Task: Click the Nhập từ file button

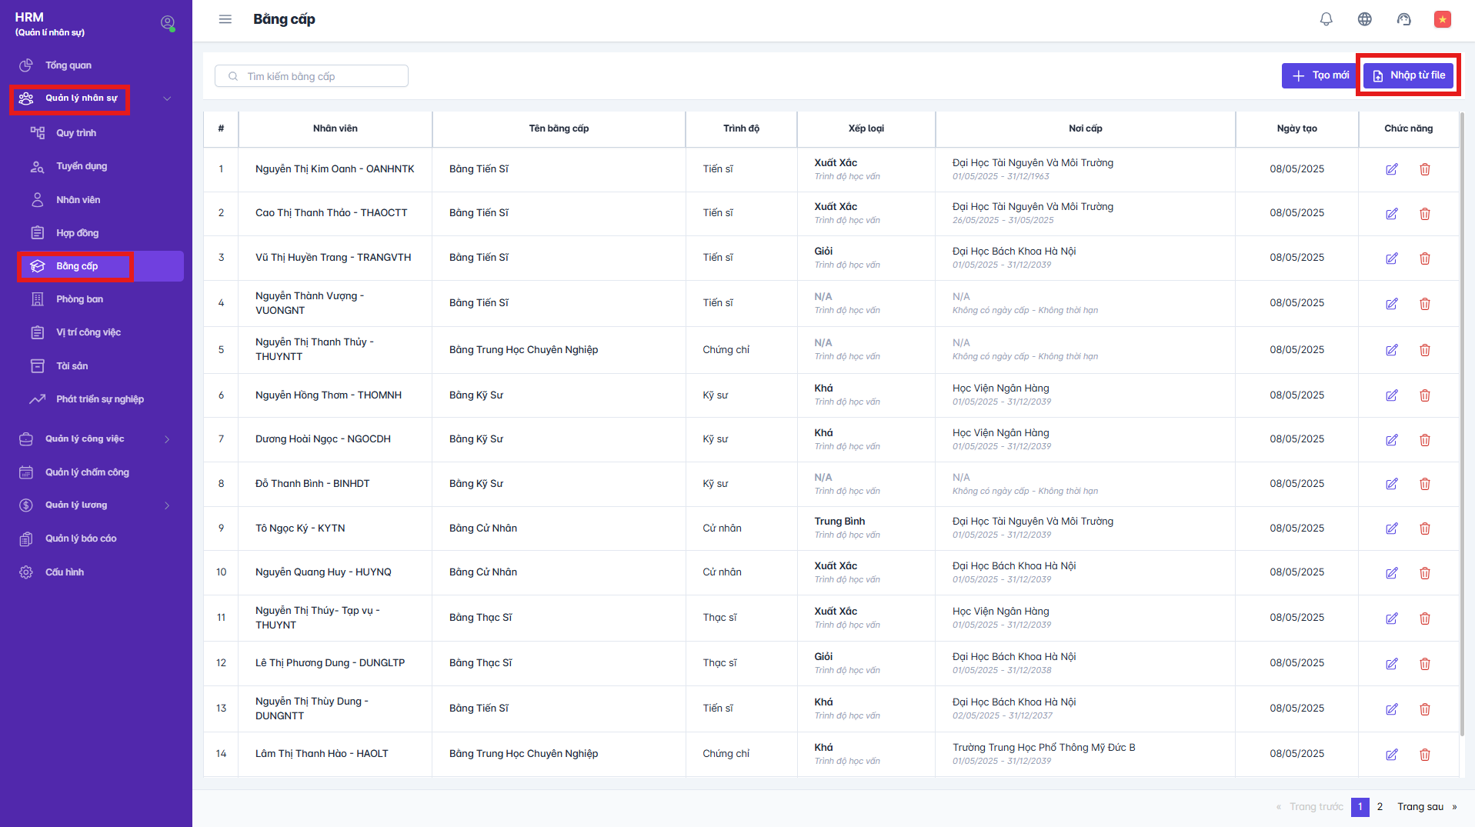Action: tap(1409, 75)
